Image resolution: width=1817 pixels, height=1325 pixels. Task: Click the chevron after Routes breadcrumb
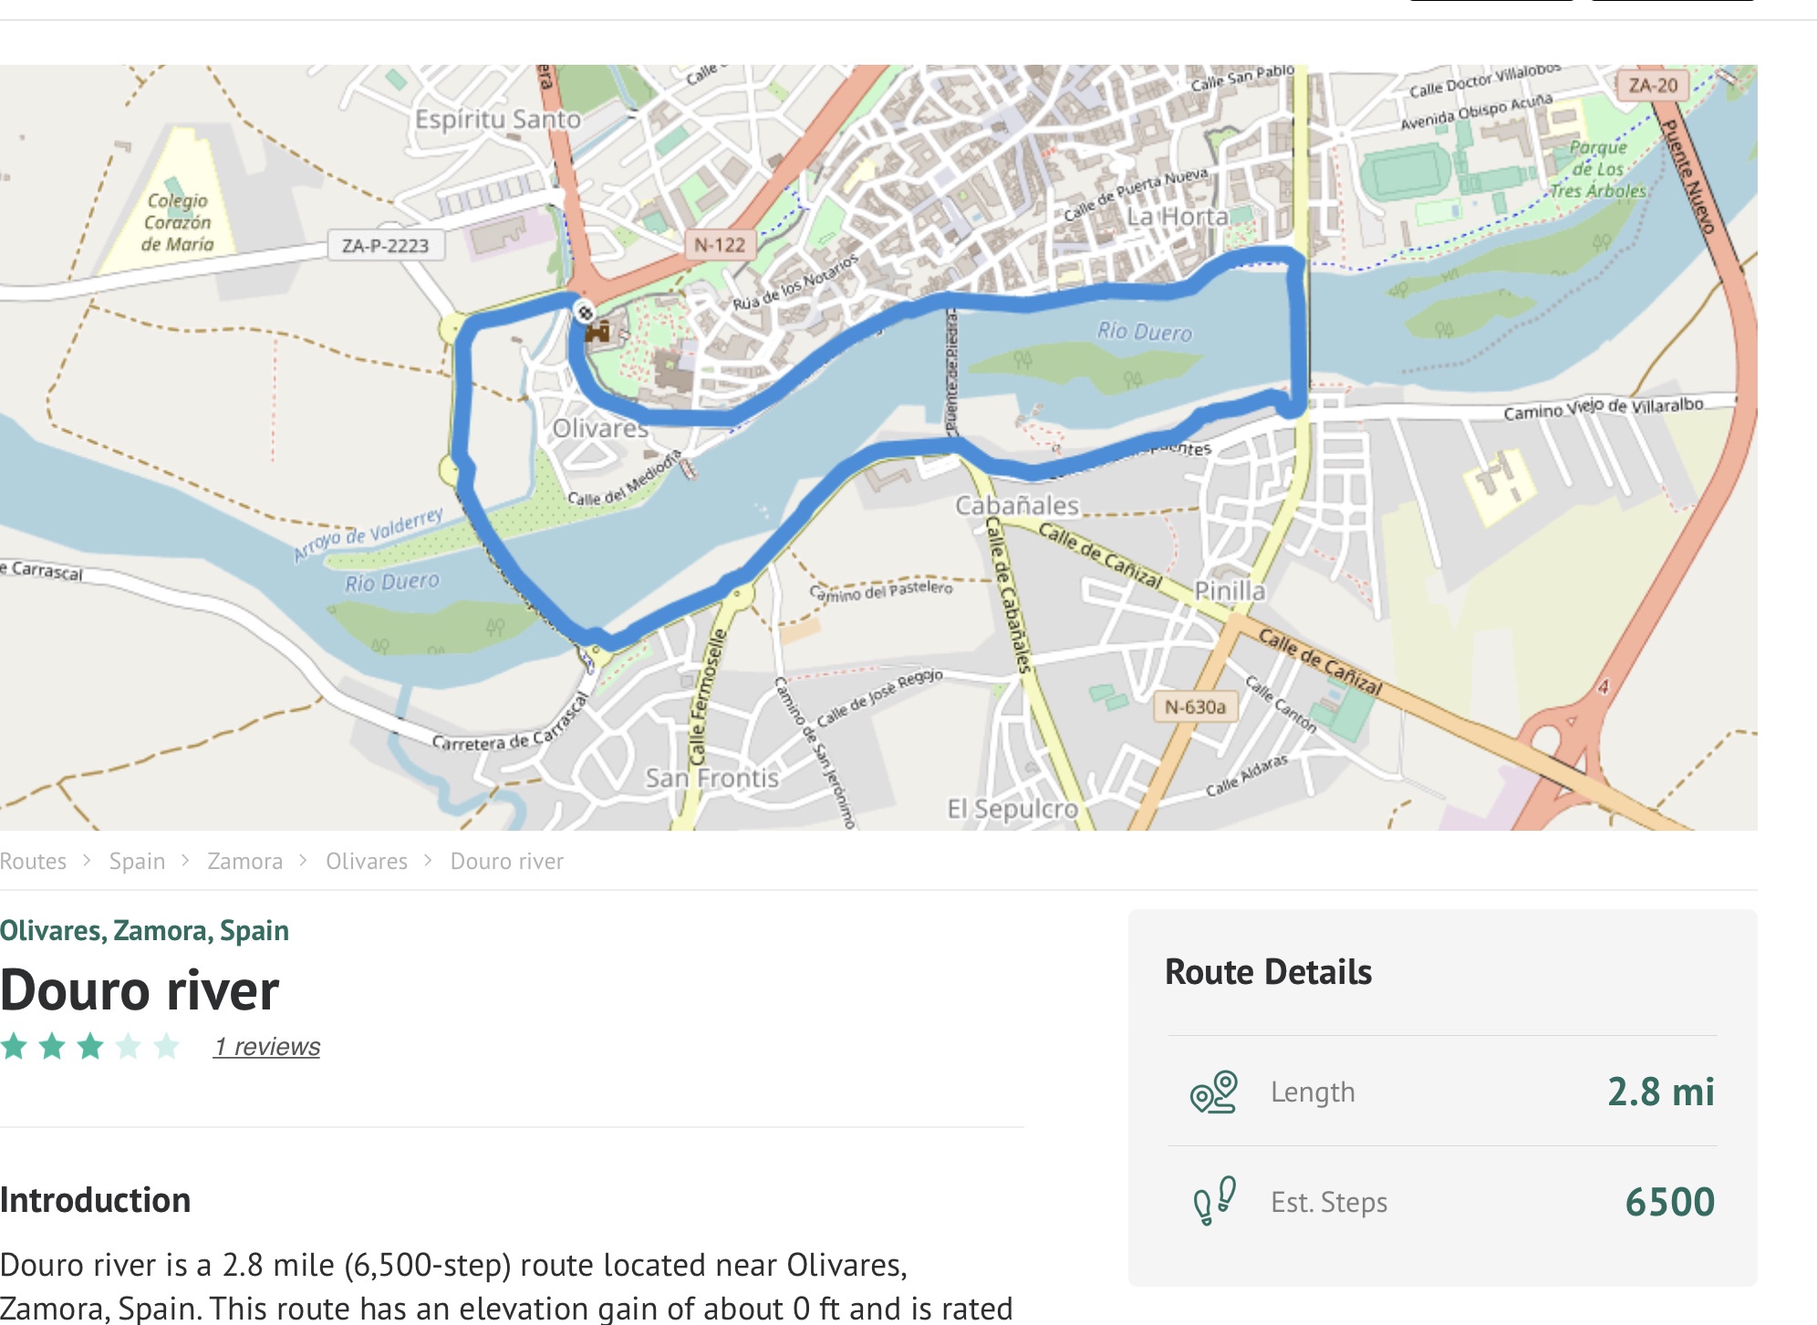pyautogui.click(x=87, y=861)
